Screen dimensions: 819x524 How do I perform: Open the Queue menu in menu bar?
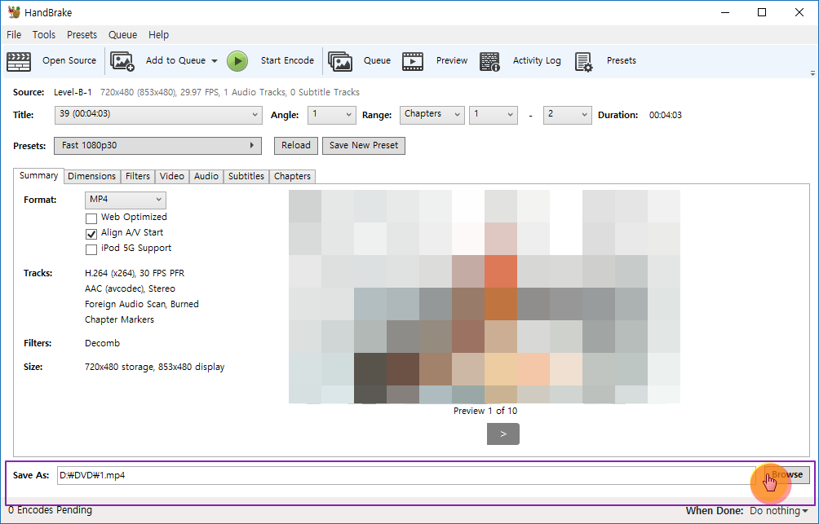pos(122,35)
